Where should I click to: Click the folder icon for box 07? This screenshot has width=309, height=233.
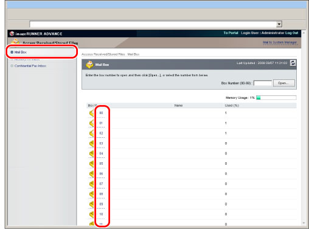92,184
